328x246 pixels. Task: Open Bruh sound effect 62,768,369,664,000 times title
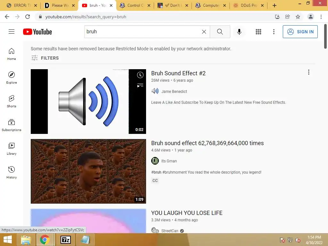tap(207, 143)
